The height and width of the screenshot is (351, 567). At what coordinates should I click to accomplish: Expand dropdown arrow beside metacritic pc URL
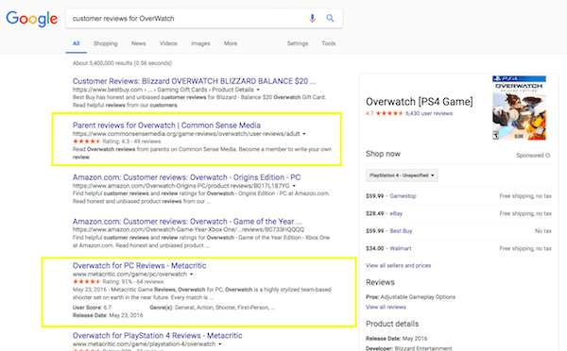click(191, 274)
